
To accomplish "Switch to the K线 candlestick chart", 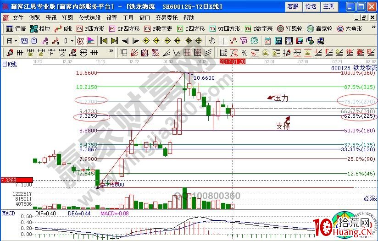I will 63,29.
